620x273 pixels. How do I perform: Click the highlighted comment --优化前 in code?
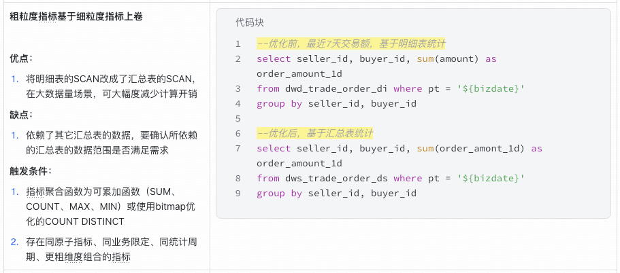pos(350,44)
